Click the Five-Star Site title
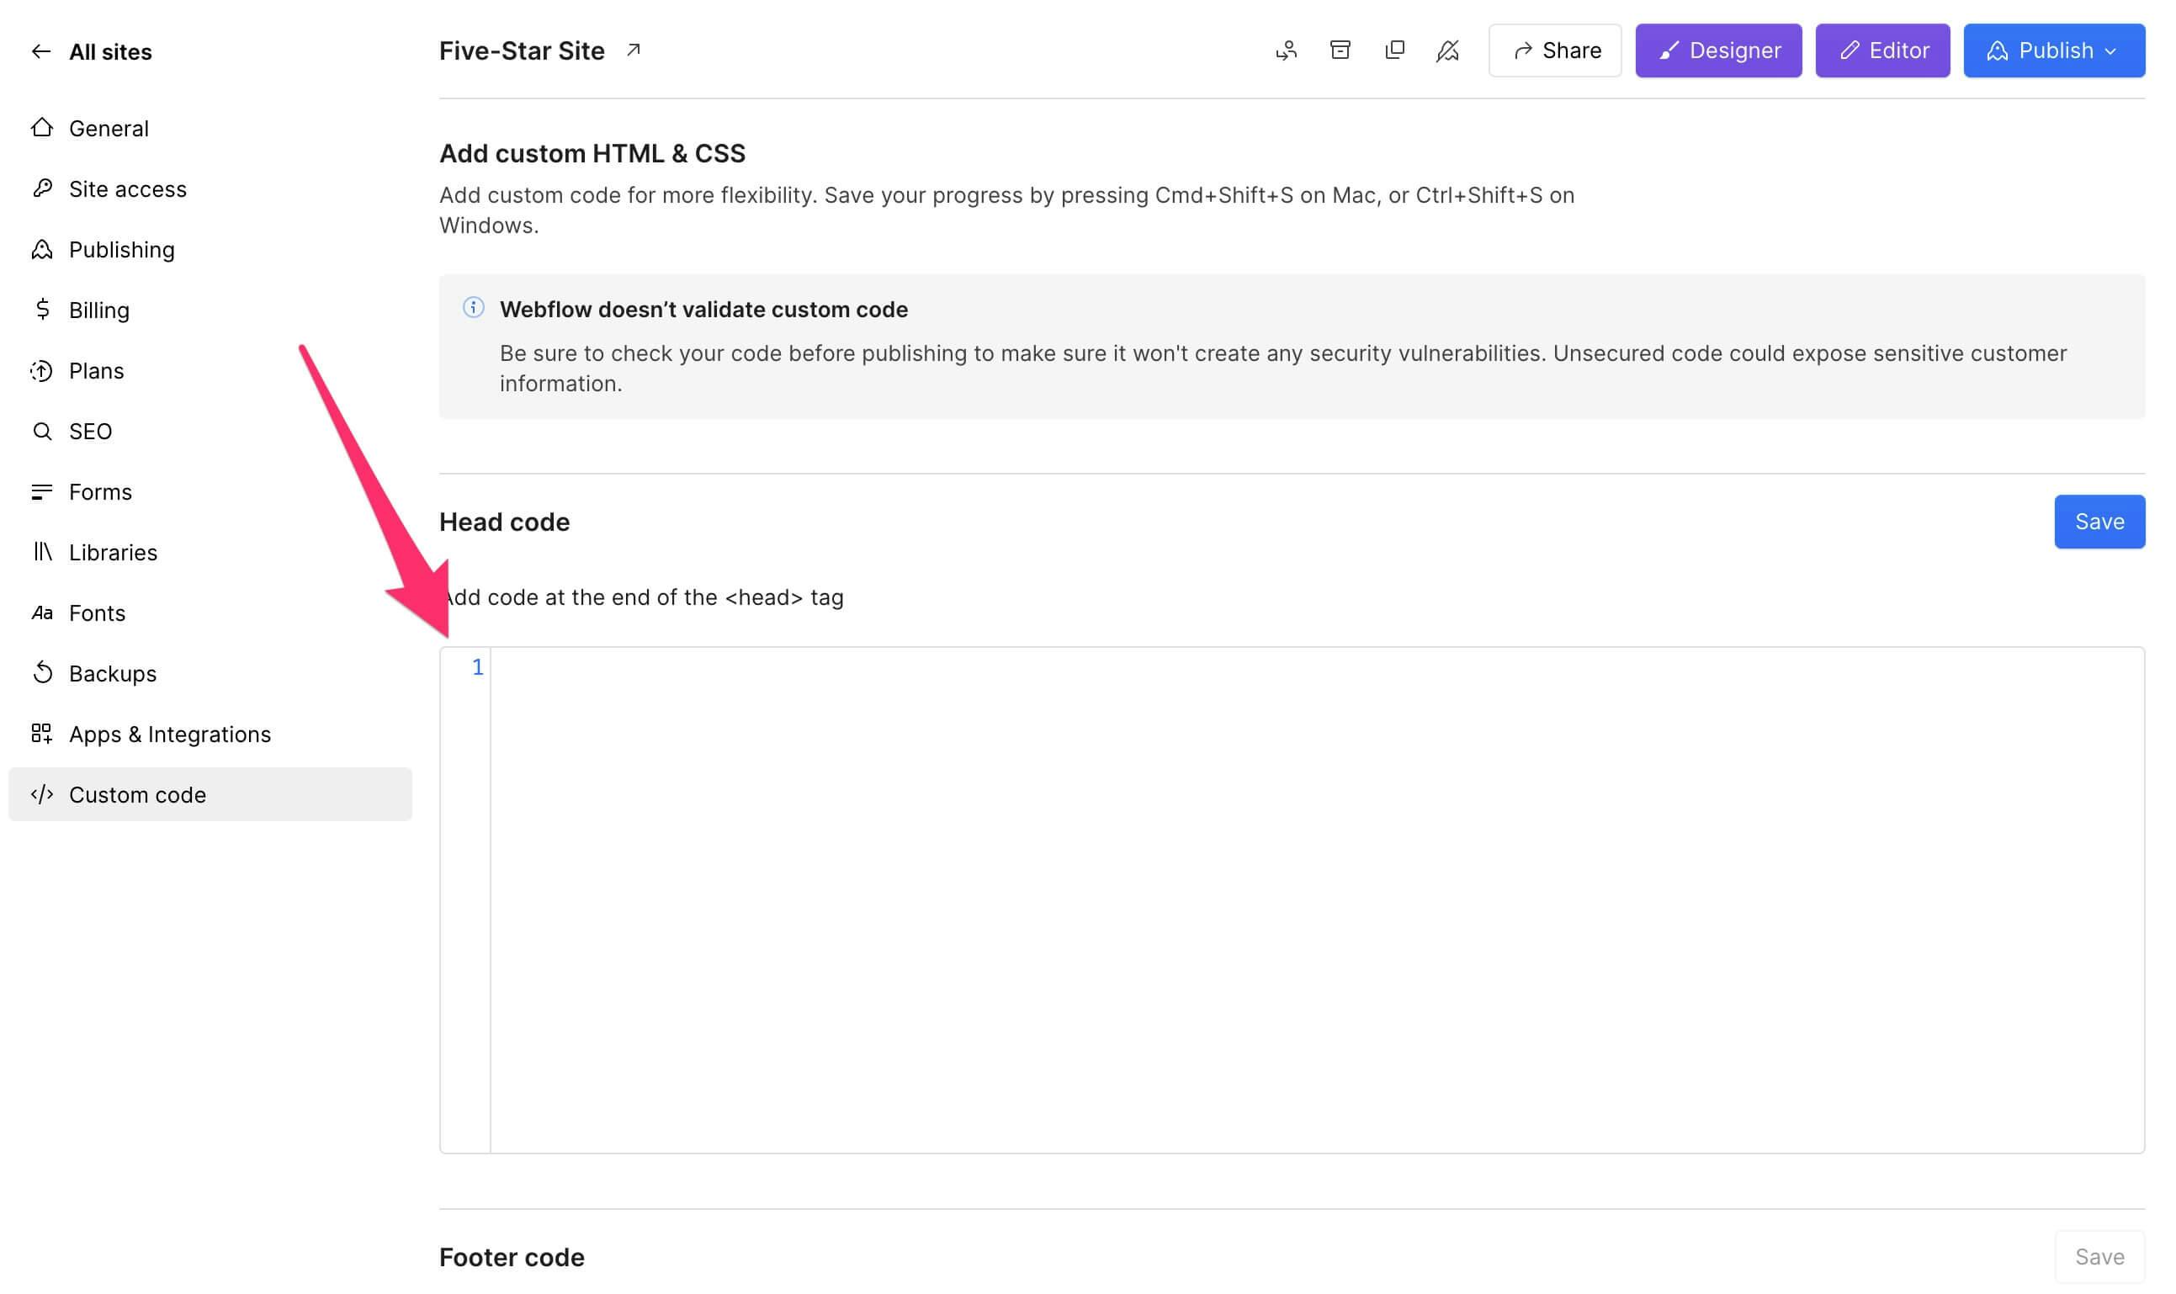Viewport: 2176px width, 1294px height. [522, 50]
